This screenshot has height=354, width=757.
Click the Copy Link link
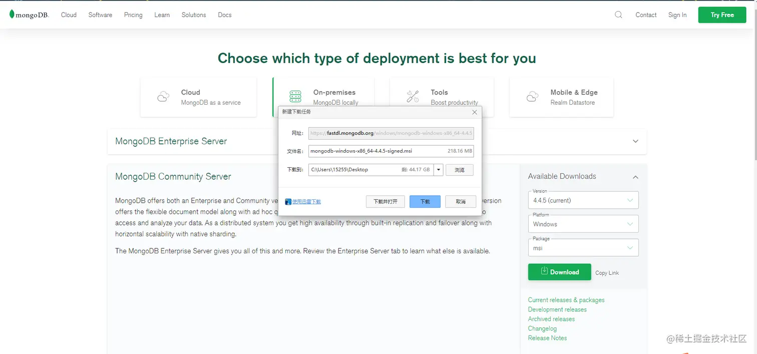[x=607, y=273]
